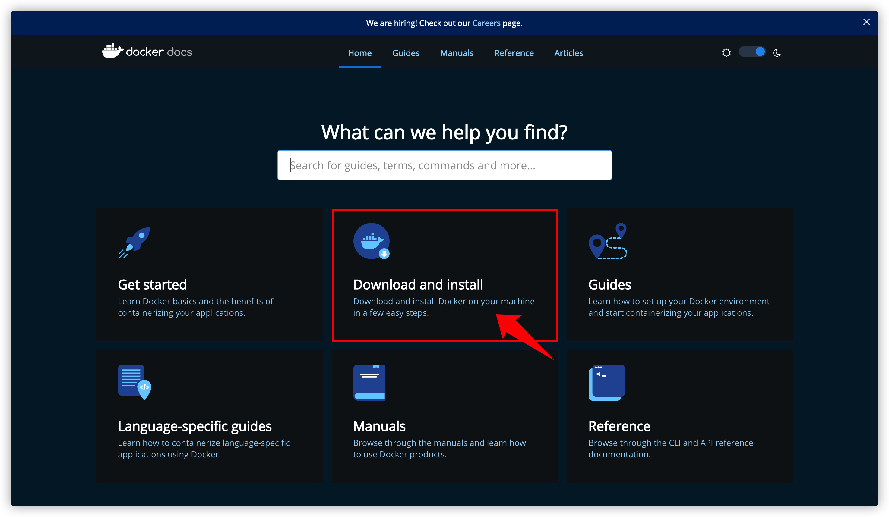The image size is (889, 517).
Task: Open the Guides card heading
Action: tap(609, 284)
